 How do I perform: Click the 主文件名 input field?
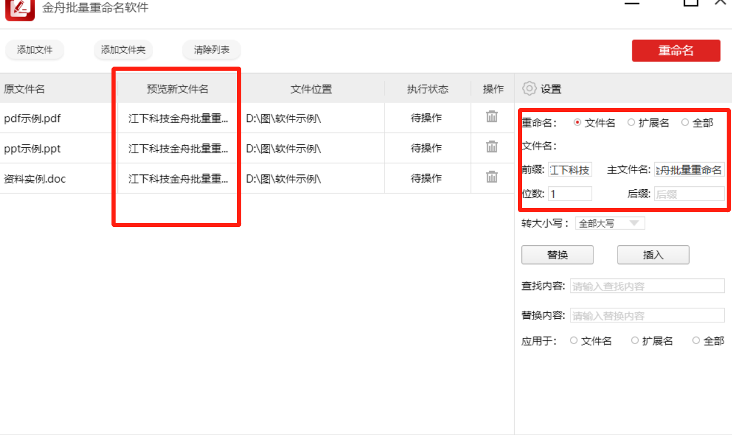689,170
